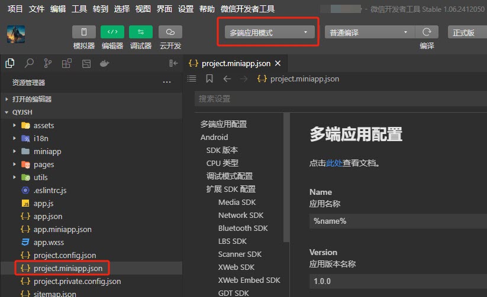The image size is (487, 297).
Task: Go back with the left arrow icon
Action: pos(227,79)
